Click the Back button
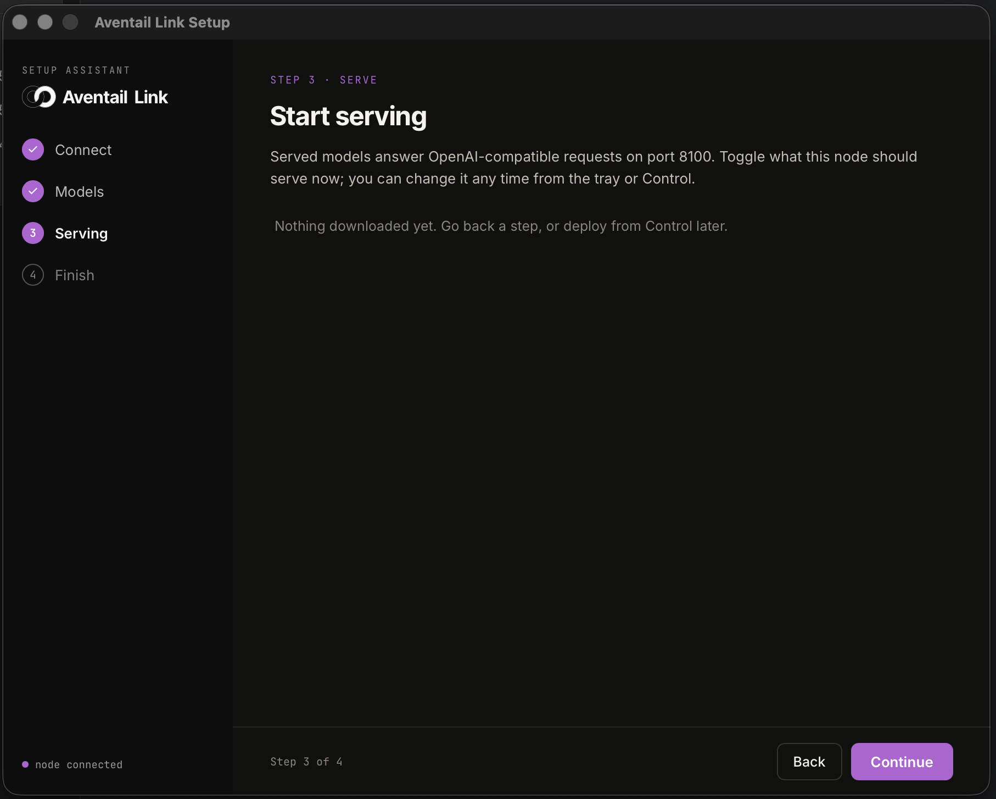996x799 pixels. [x=809, y=762]
